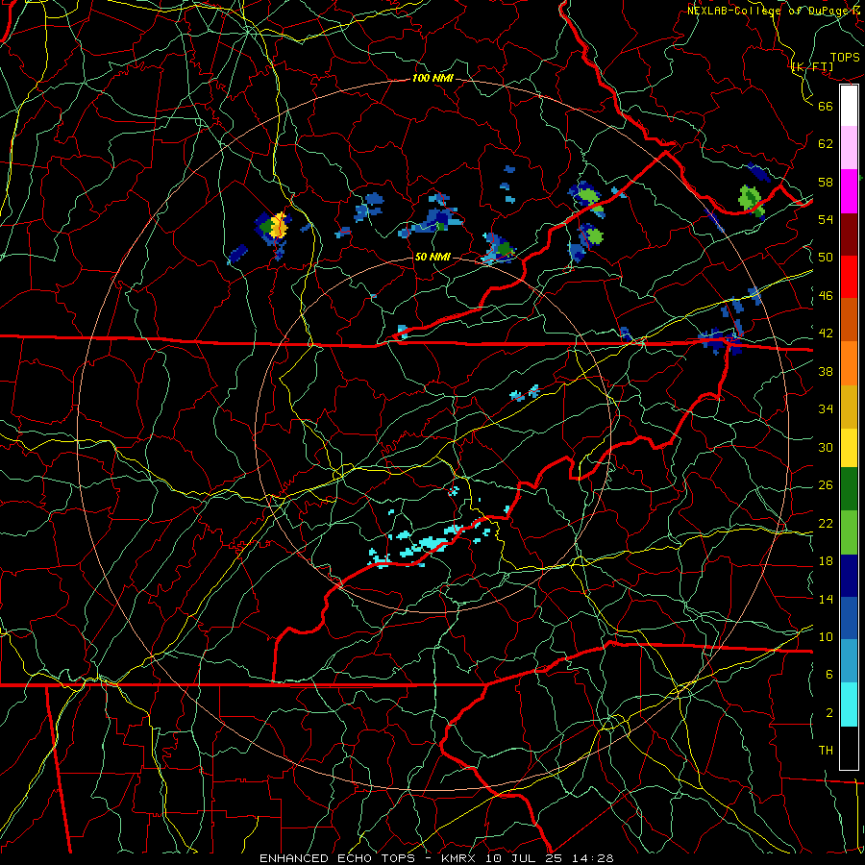
Task: Click the "58" legend value
Action: point(826,182)
